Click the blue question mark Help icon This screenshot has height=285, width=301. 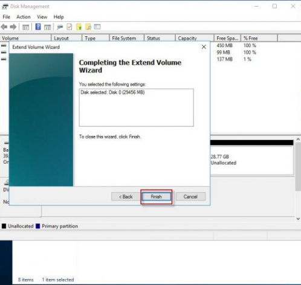pyautogui.click(x=38, y=27)
